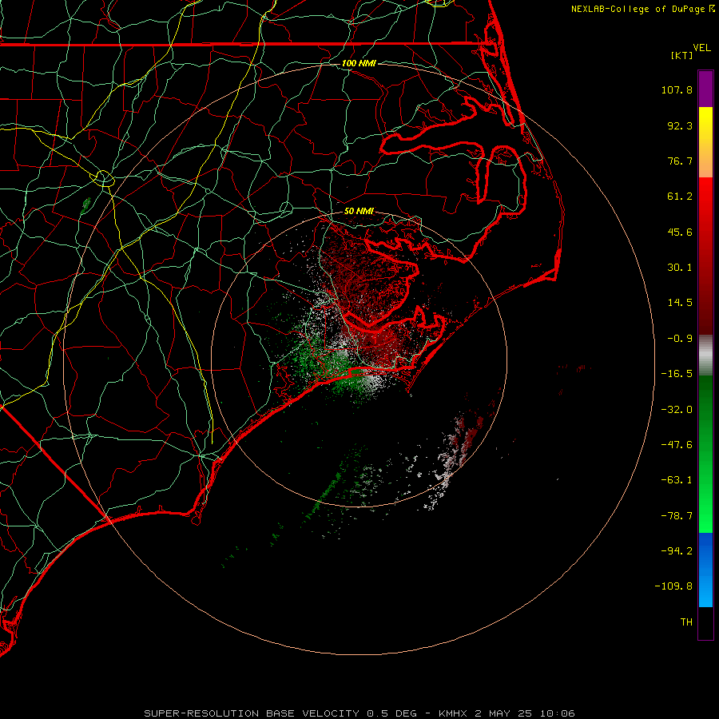Click the [KT] units label

pyautogui.click(x=682, y=55)
